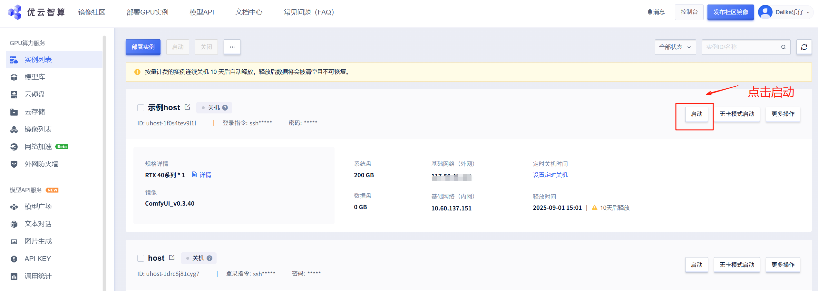The width and height of the screenshot is (818, 291).
Task: Click the 文本对话 cube icon
Action: [14, 224]
